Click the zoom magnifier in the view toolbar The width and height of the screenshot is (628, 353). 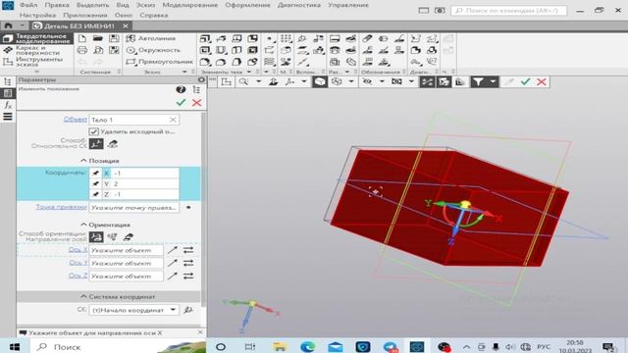click(x=243, y=82)
